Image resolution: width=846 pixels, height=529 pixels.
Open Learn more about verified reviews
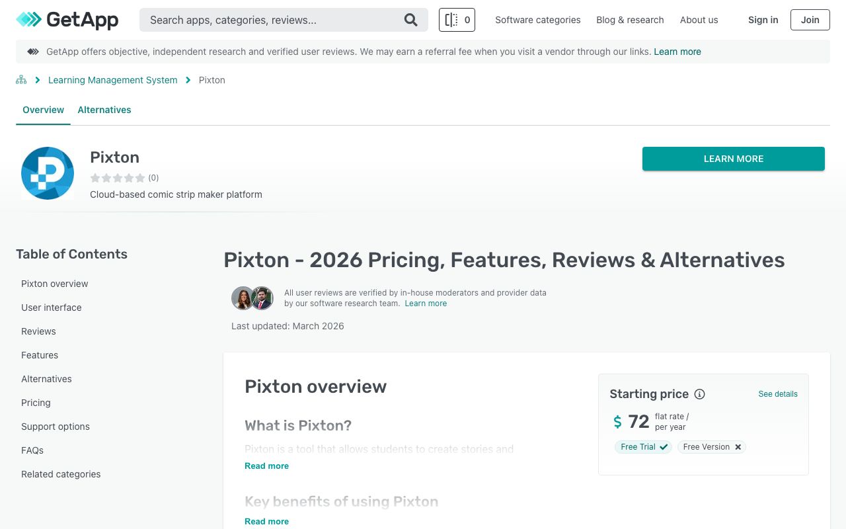(x=426, y=304)
